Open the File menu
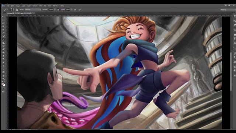Image resolution: width=236 pixels, height=133 pixels. pos(8,6)
